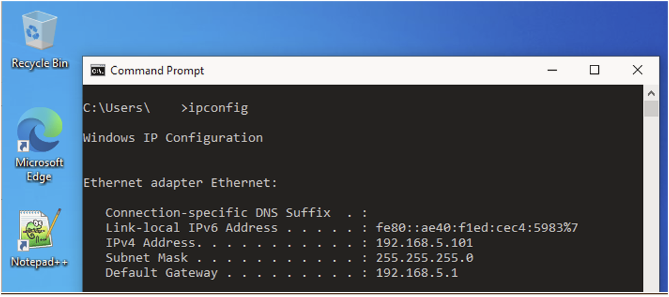This screenshot has height=297, width=669.
Task: Select the Notepad++ shortcut icon
Action: click(39, 230)
